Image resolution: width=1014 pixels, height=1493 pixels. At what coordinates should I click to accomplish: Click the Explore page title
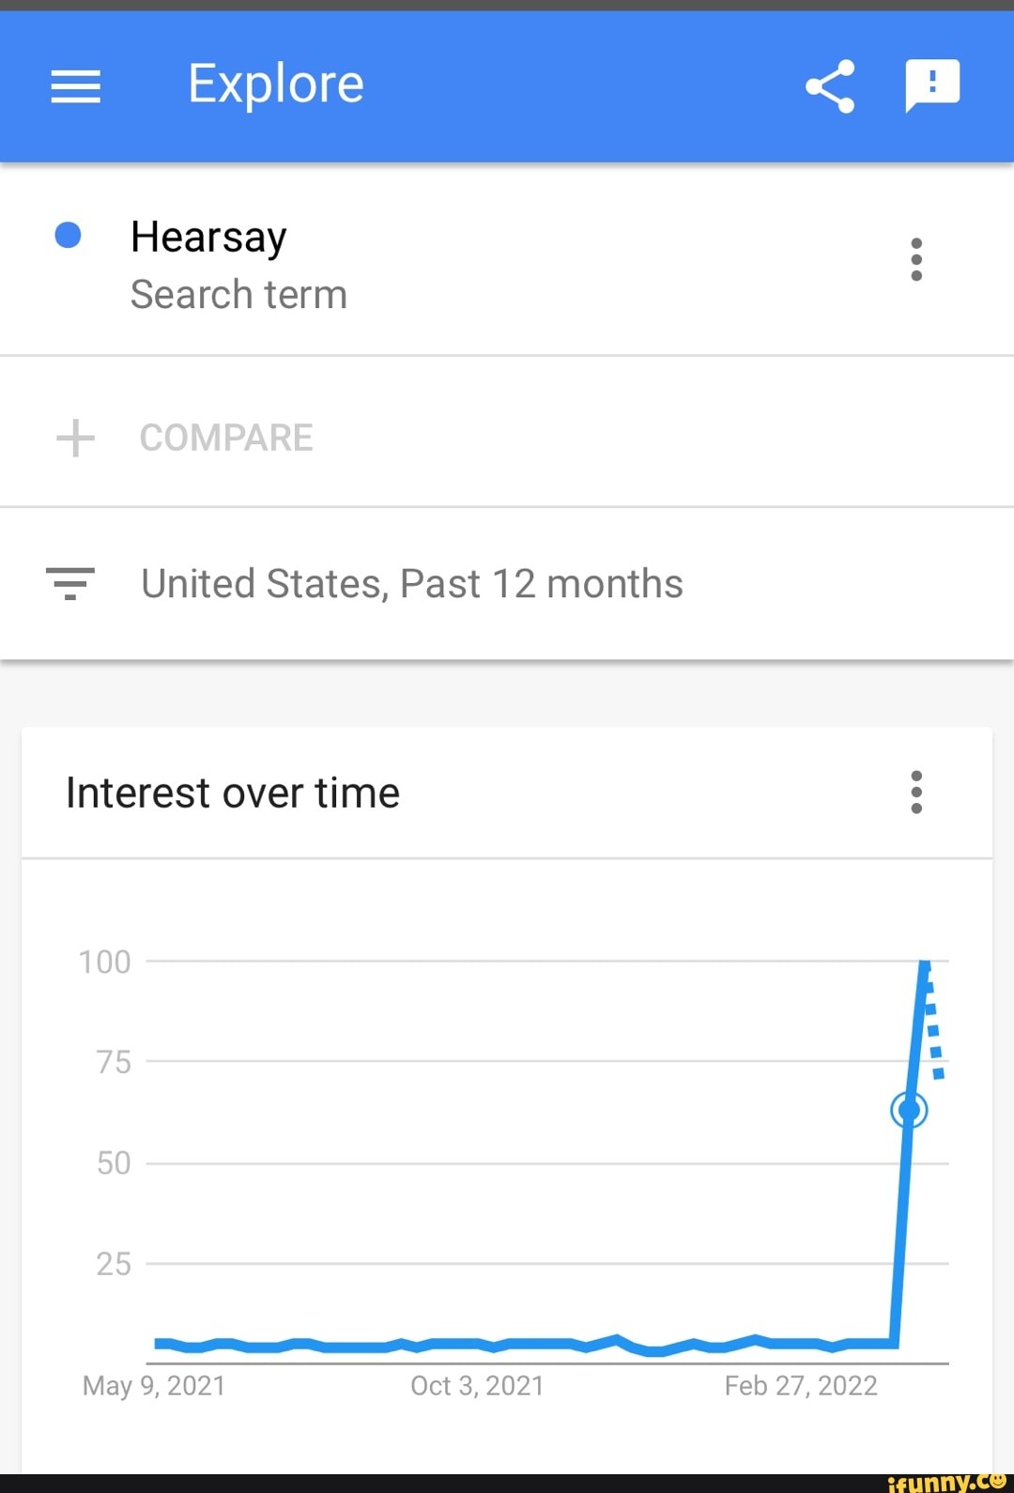(x=275, y=85)
